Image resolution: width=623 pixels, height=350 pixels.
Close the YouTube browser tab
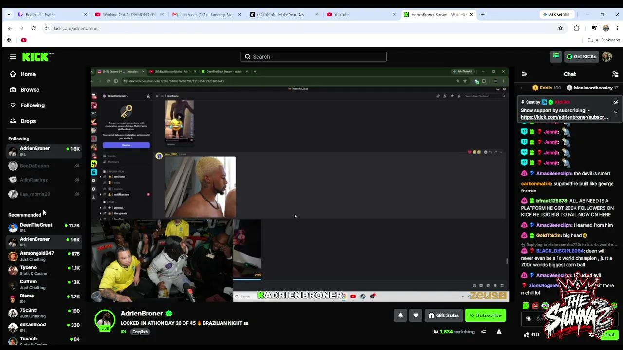tap(394, 15)
